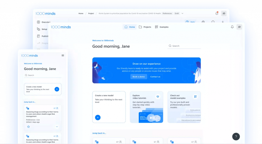Image resolution: width=262 pixels, height=144 pixels.
Task: Click 67 participants on first bottom card
Action: (119, 142)
